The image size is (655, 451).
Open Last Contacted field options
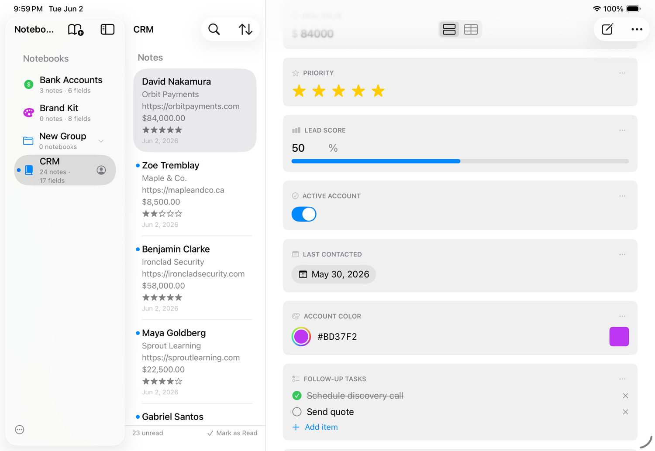(622, 254)
